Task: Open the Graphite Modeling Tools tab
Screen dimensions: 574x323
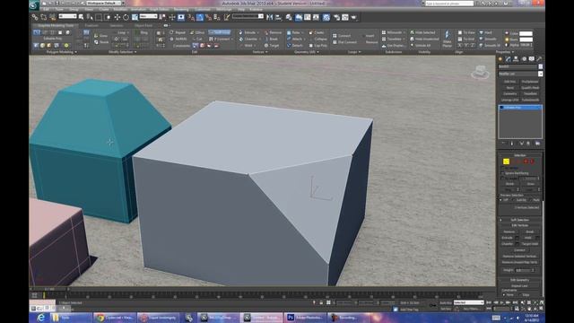Action: pos(56,26)
